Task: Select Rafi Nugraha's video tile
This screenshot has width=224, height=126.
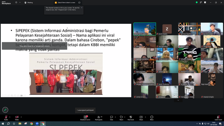Action: (x=145, y=66)
